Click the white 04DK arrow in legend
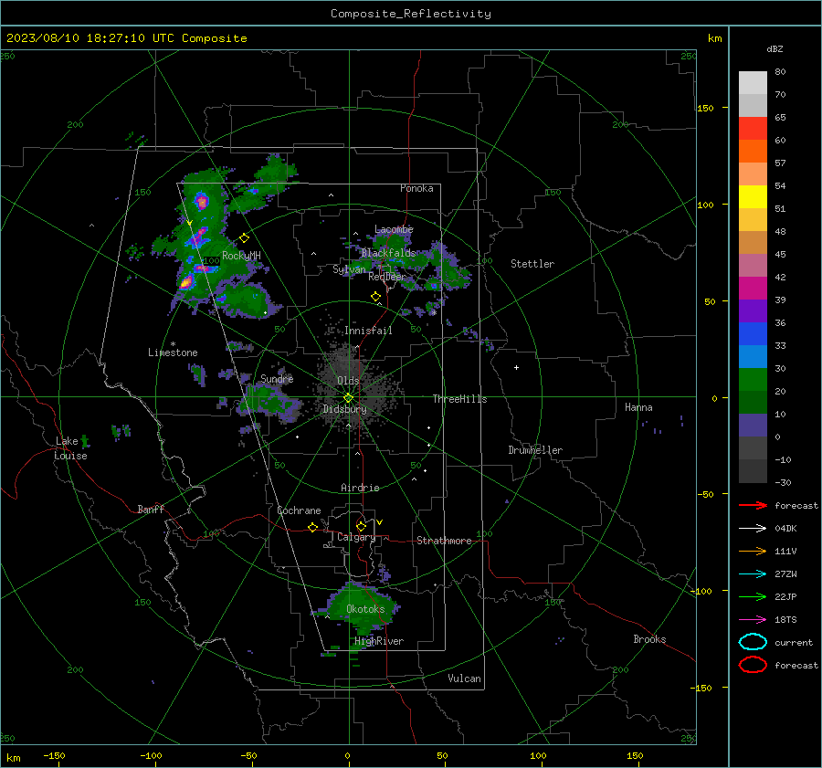The image size is (822, 768). pyautogui.click(x=753, y=529)
